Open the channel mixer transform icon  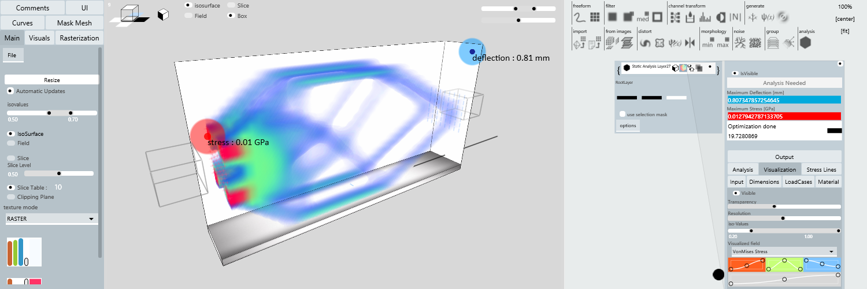coord(675,17)
